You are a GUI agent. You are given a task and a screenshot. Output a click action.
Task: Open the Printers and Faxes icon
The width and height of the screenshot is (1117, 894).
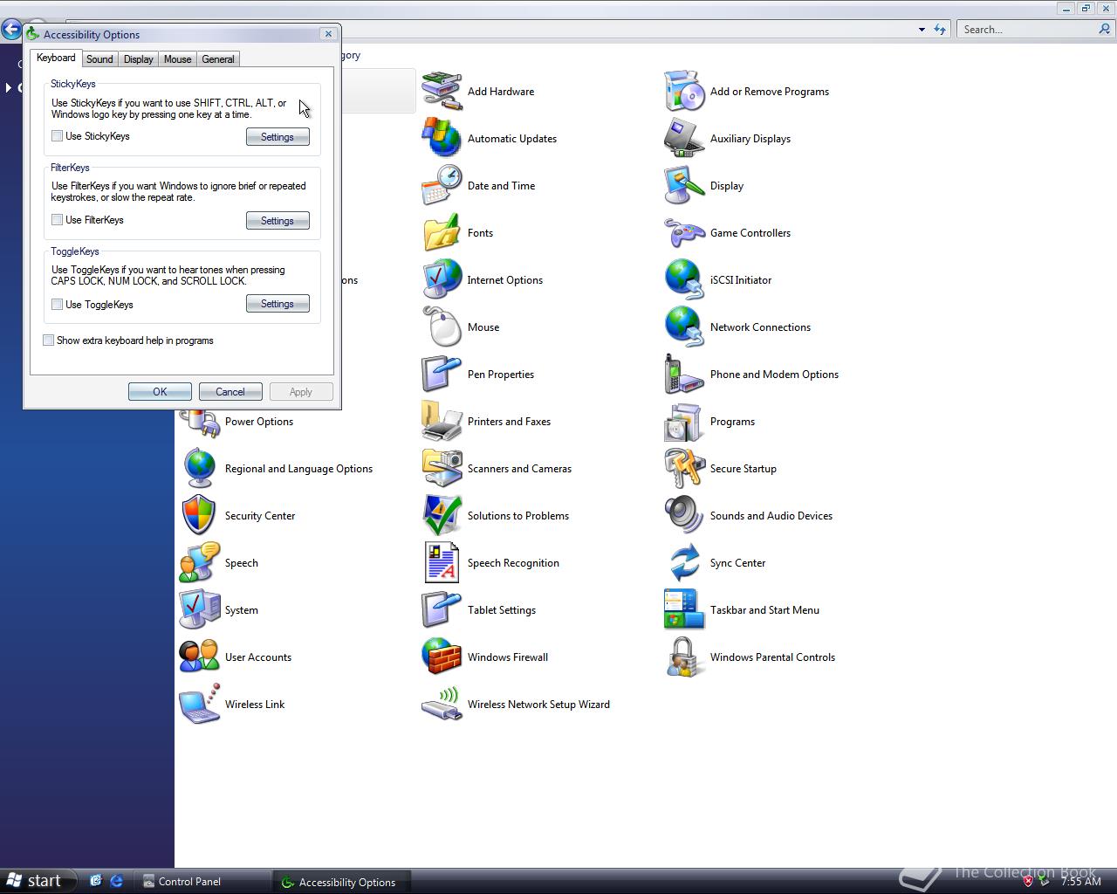coord(442,422)
